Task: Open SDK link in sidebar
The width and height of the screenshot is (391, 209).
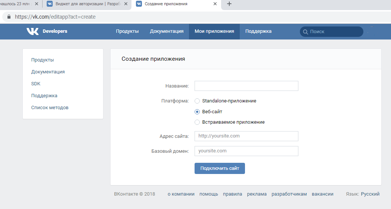Action: [35, 83]
